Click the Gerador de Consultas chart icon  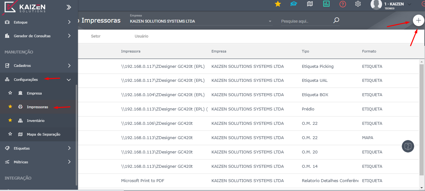point(7,36)
